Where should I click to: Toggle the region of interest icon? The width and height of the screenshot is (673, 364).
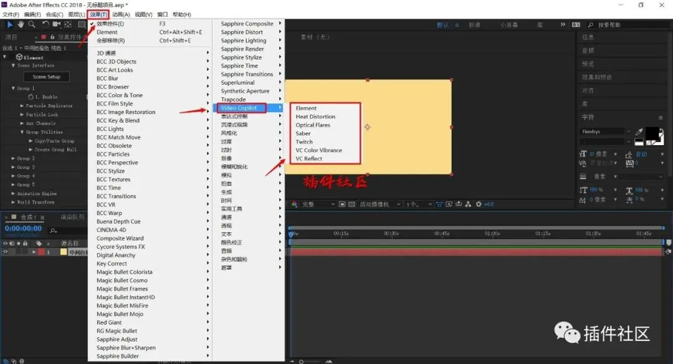[x=342, y=204]
